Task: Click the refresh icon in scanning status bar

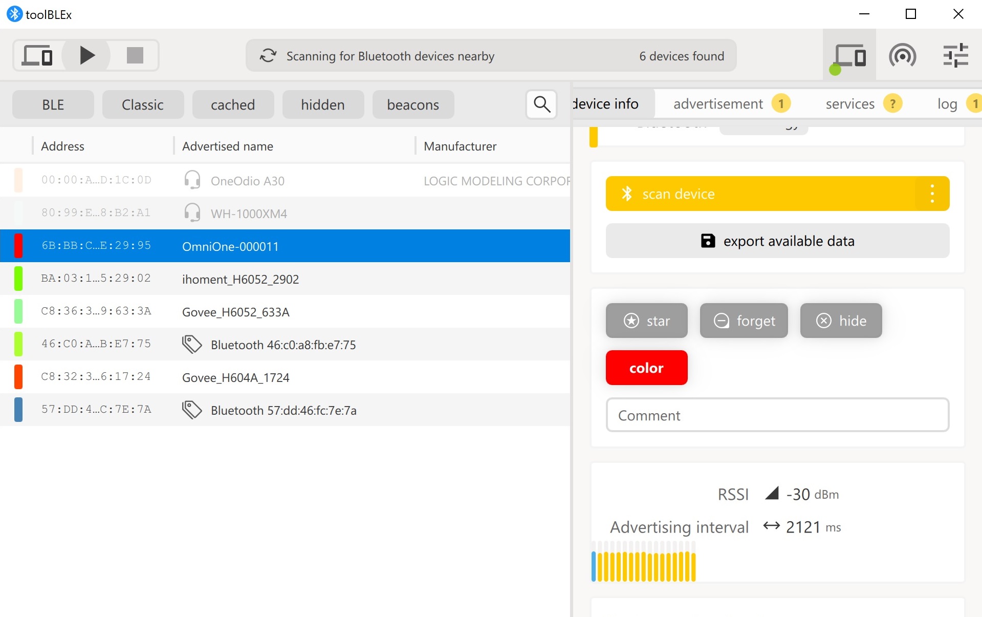Action: click(x=268, y=55)
